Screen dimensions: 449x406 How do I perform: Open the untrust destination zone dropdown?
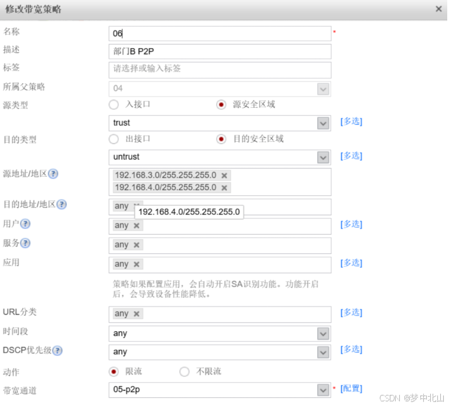click(x=323, y=157)
